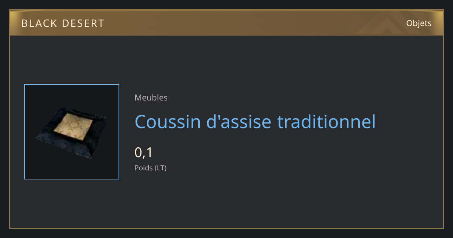Screen dimensions: 453x238
Task: Open the BLACK DESERT site logo
Action: (63, 23)
